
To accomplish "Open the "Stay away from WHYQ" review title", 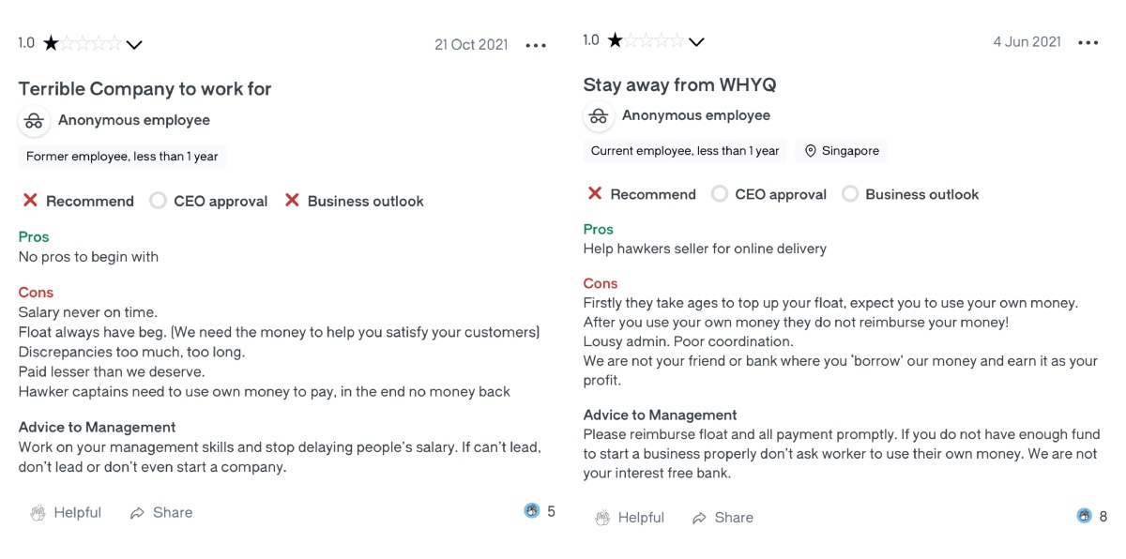I will [679, 84].
